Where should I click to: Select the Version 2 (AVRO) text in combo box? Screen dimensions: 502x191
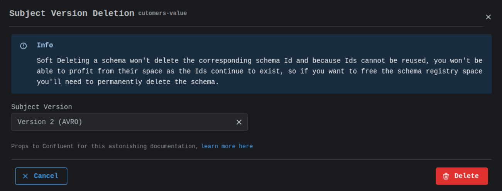(x=50, y=122)
